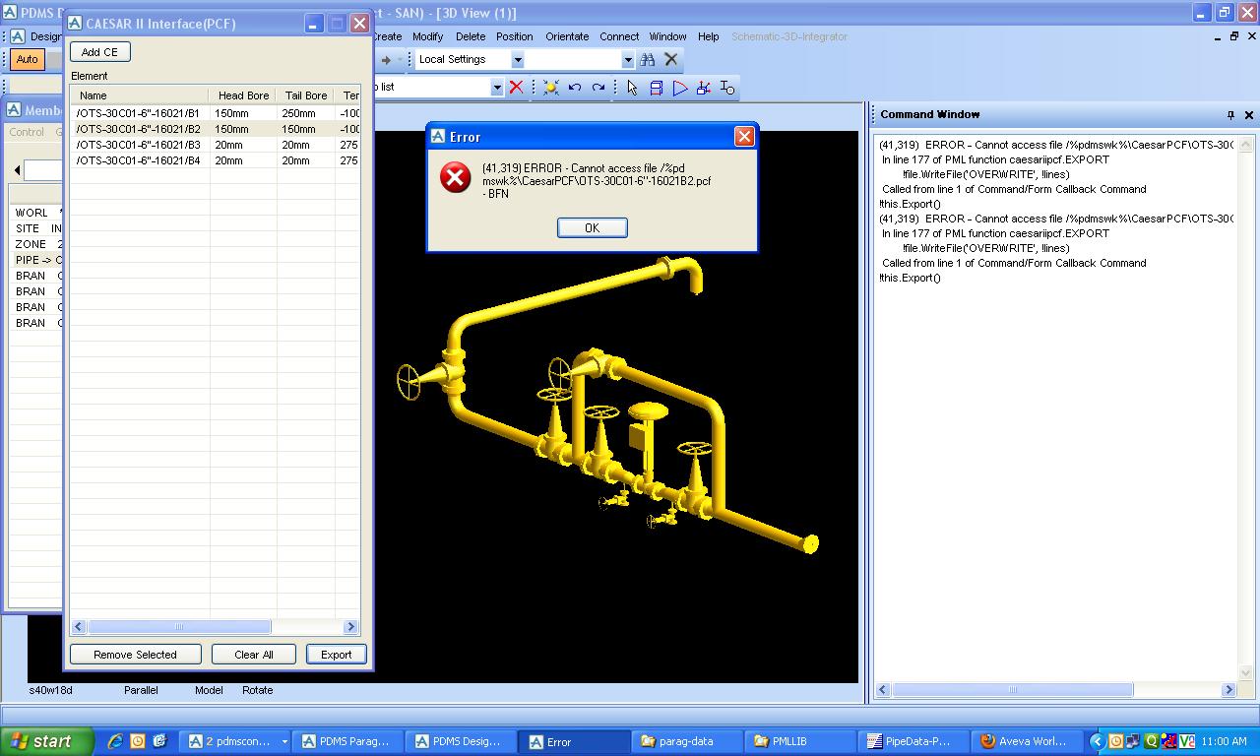This screenshot has height=756, width=1260.
Task: Click the undo arrow icon
Action: (575, 88)
